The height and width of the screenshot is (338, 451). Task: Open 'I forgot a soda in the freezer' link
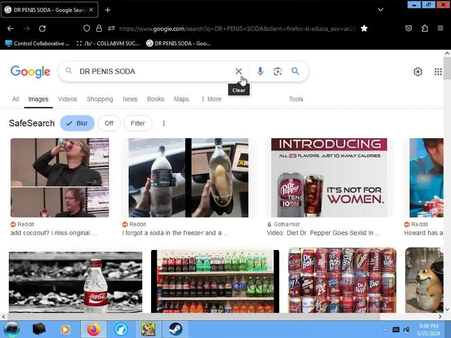175,233
